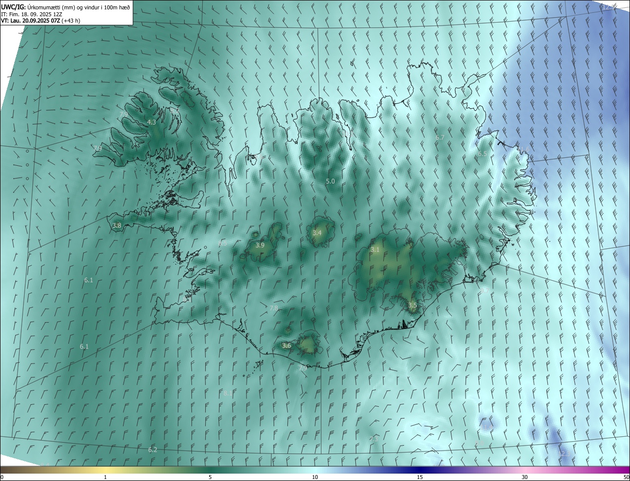Screen dimensions: 630x481
Task: Click the 8.1 value label
Action: 227,393
